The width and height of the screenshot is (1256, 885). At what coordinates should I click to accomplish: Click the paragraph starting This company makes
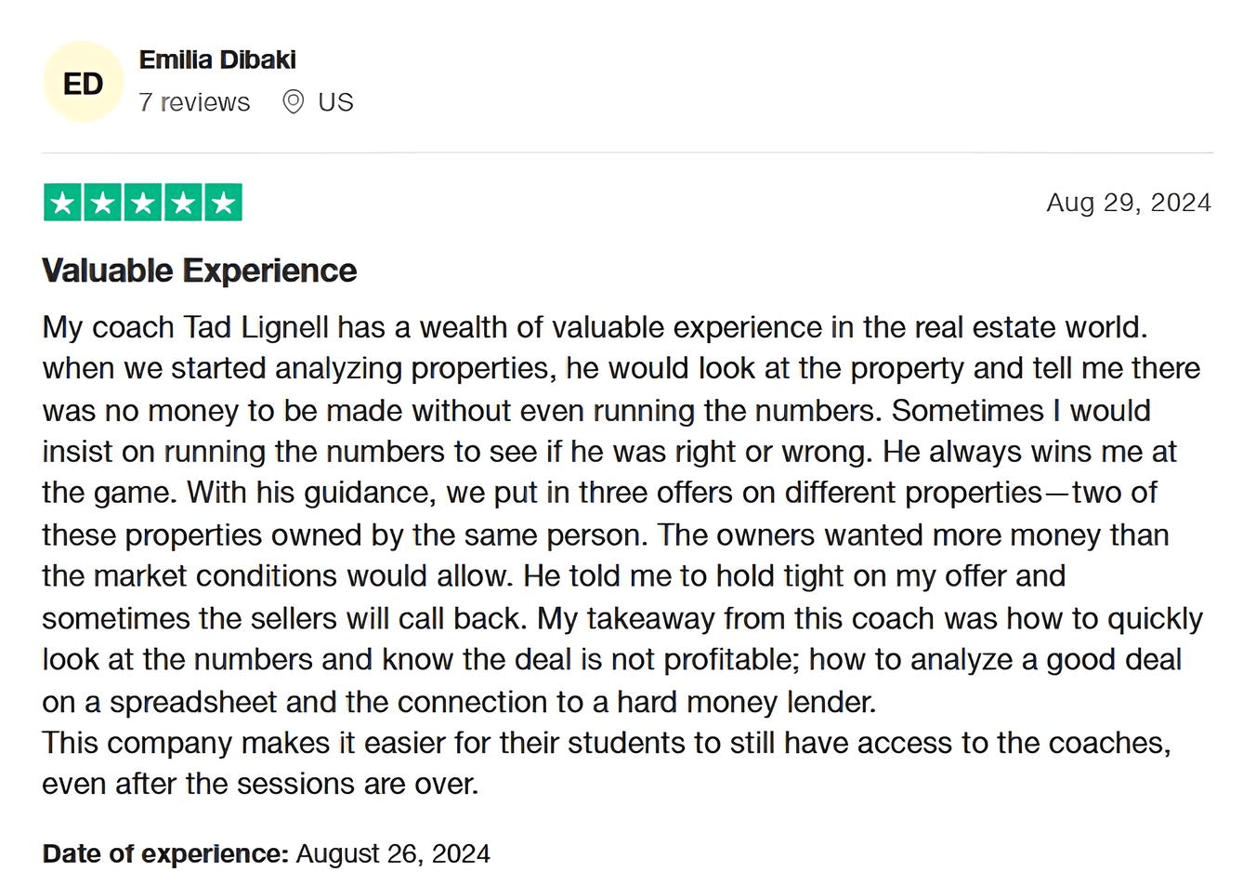coord(604,743)
